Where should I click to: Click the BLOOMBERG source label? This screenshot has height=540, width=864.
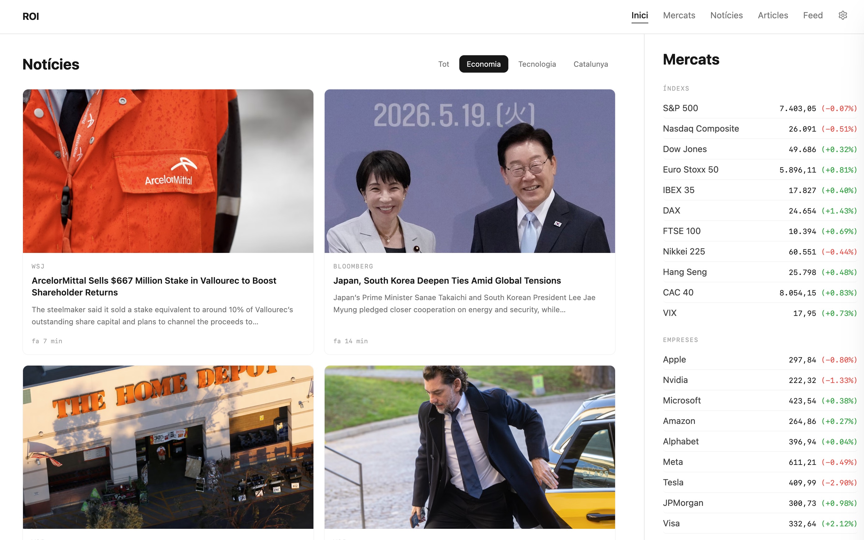353,266
